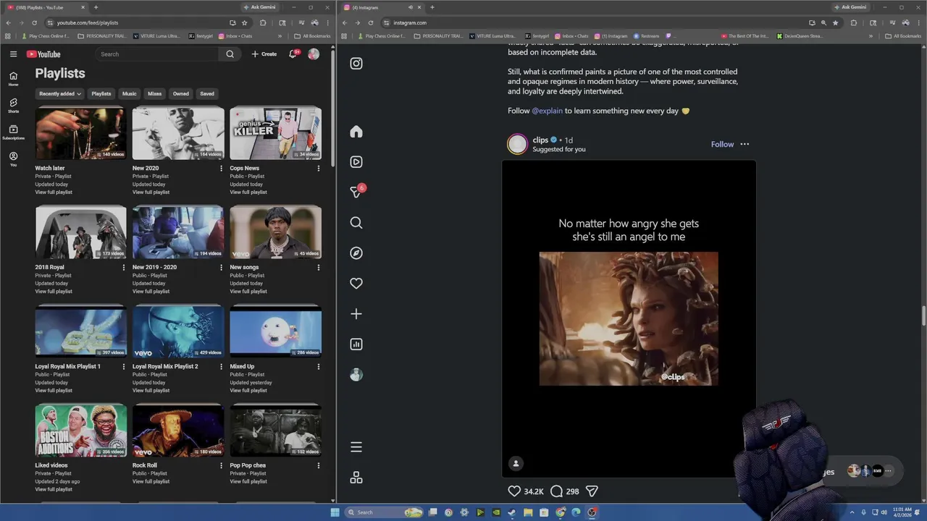Open Instagram dashboard chart icon
The width and height of the screenshot is (927, 521).
356,344
